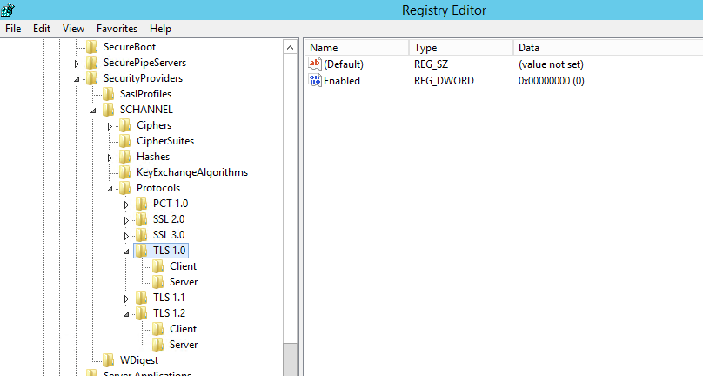Expand the PCT 1.0 key
This screenshot has width=703, height=376.
click(x=126, y=205)
